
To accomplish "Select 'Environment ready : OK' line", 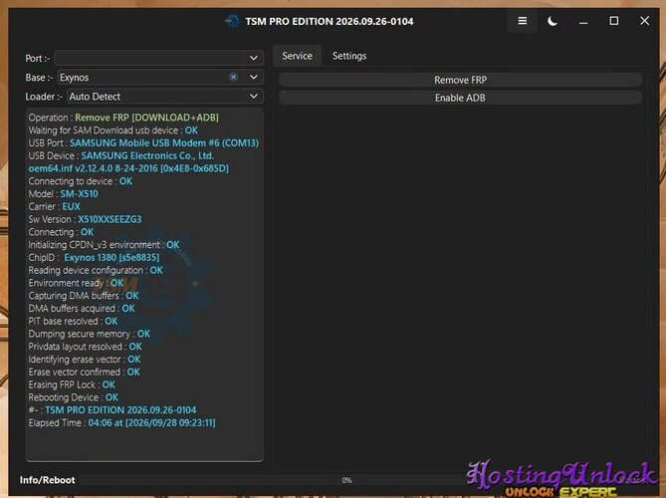I will [76, 283].
